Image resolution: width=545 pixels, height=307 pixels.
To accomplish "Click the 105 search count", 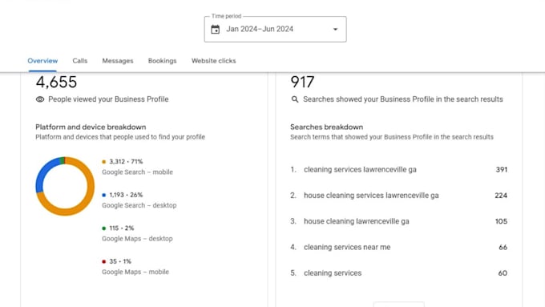I will pos(501,221).
